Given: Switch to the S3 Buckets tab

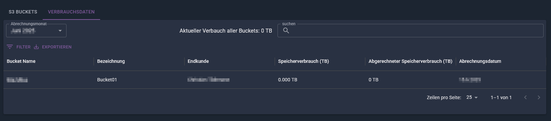Looking at the screenshot, I should click(x=23, y=12).
